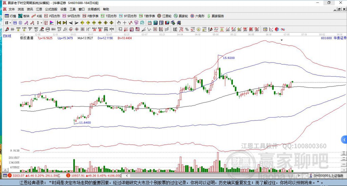Open the P四方形 tool
Screen dimensions: 347x186
coord(52,16)
